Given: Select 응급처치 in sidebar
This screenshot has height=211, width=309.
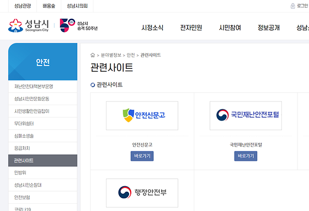Looking at the screenshot, I should 43,148.
